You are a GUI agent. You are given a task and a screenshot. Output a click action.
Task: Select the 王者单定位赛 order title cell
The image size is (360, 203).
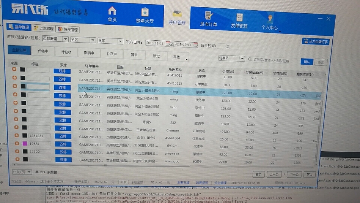pyautogui.click(x=146, y=130)
